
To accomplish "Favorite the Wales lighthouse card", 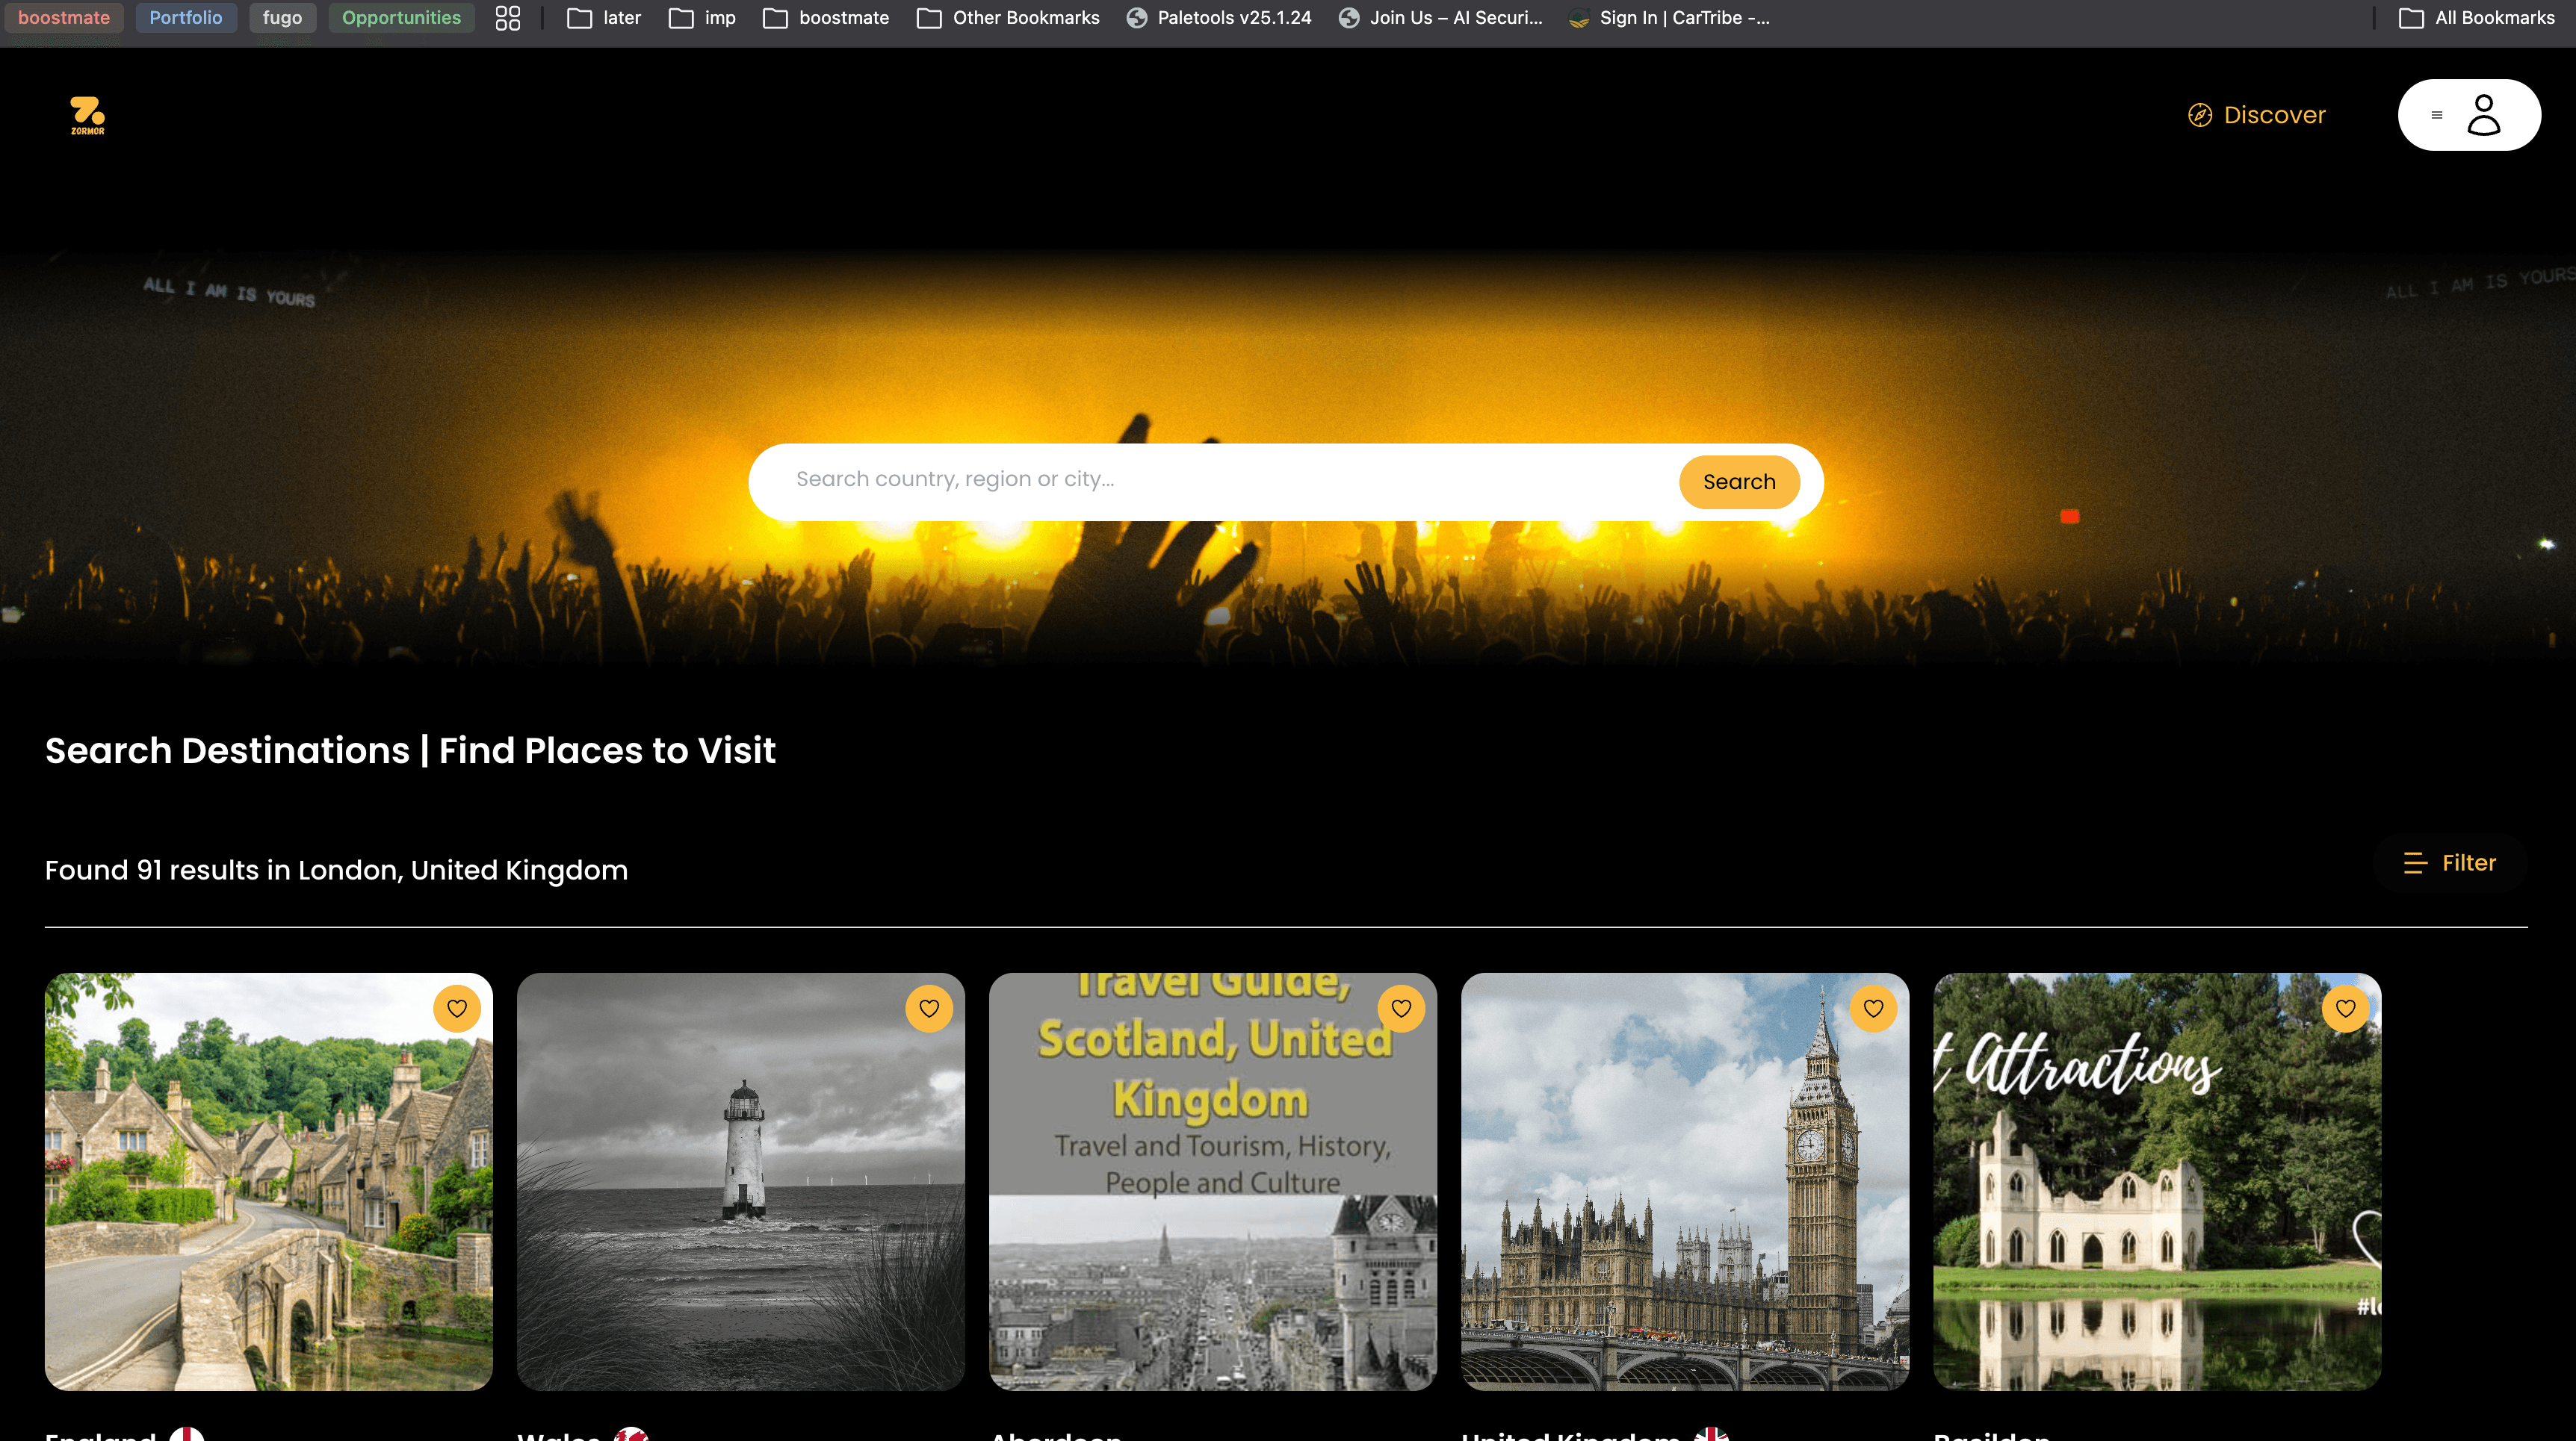I will pyautogui.click(x=929, y=1008).
